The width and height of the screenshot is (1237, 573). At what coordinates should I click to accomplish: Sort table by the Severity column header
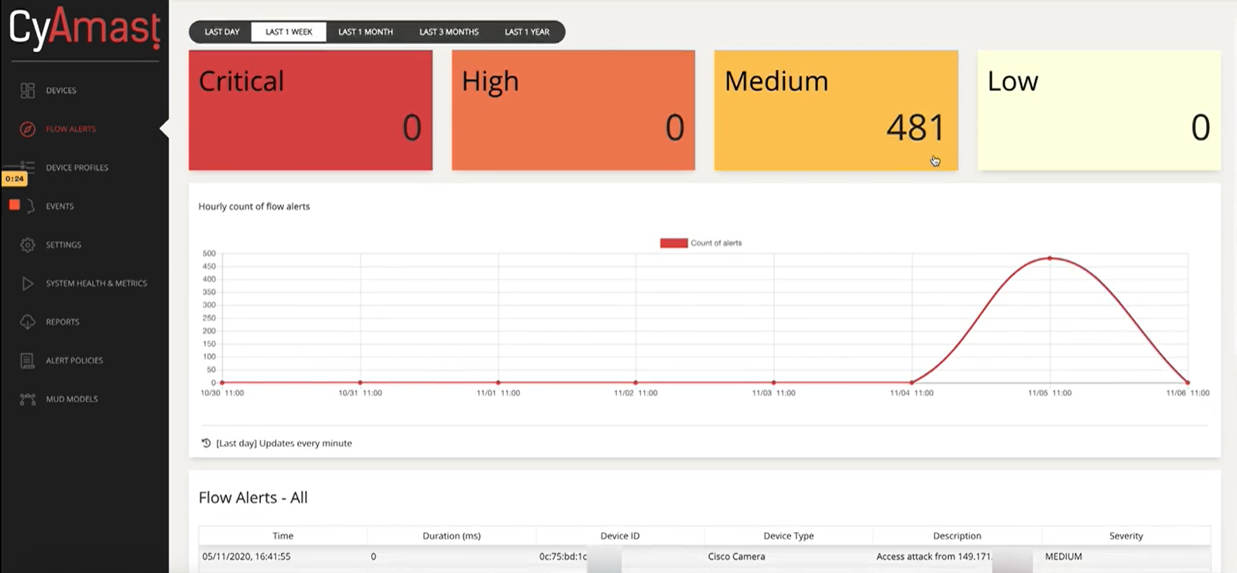tap(1126, 536)
